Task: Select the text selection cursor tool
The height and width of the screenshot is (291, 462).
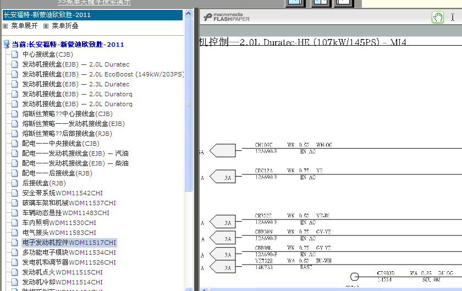Action: coord(453,18)
